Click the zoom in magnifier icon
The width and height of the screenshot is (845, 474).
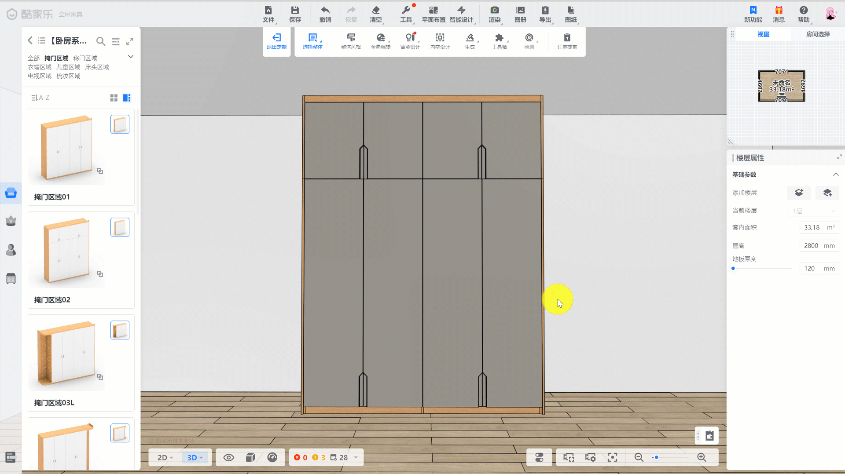(702, 458)
